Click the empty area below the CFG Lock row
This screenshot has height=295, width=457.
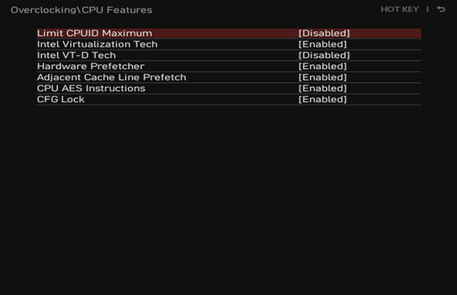[x=228, y=198]
